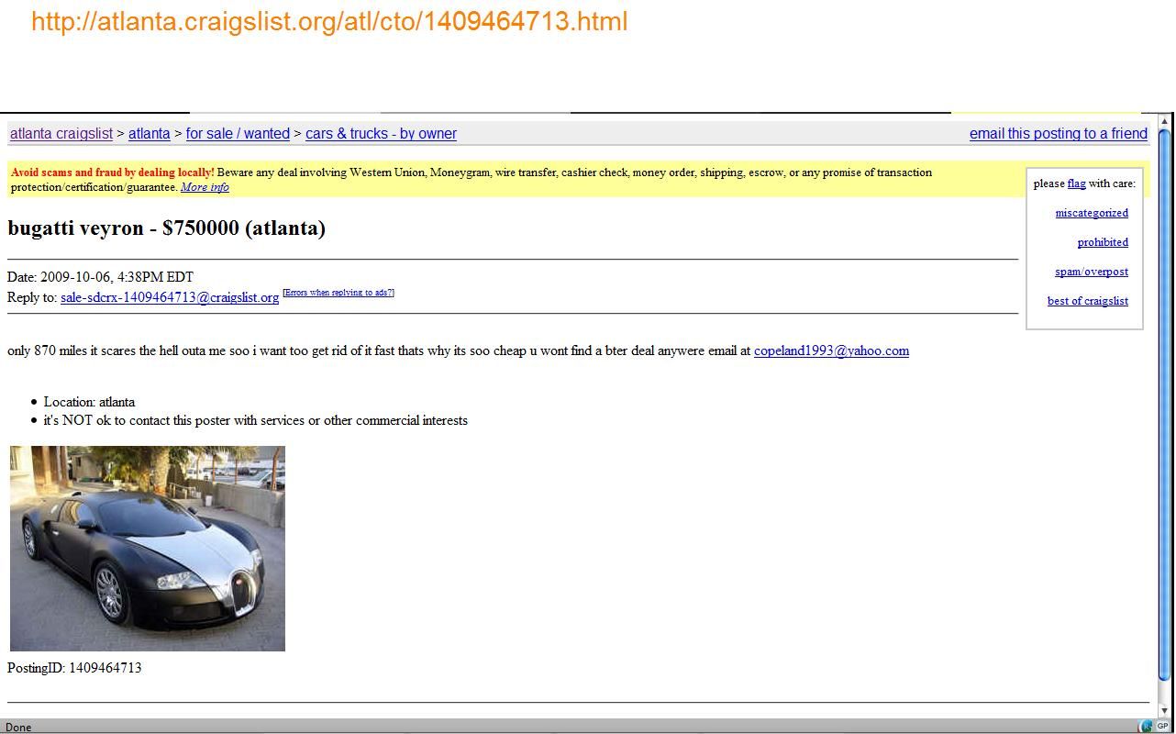Flag posting as miscategorized
The image size is (1176, 734).
coord(1091,213)
